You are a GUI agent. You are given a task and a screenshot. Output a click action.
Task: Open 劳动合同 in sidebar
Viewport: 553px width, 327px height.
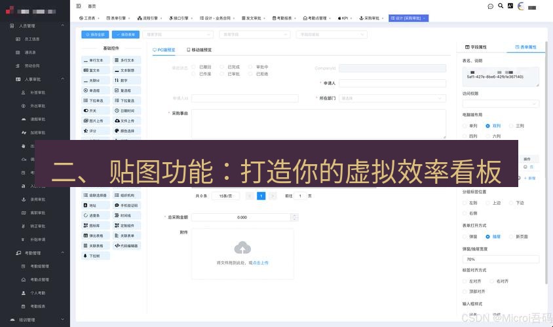point(32,66)
